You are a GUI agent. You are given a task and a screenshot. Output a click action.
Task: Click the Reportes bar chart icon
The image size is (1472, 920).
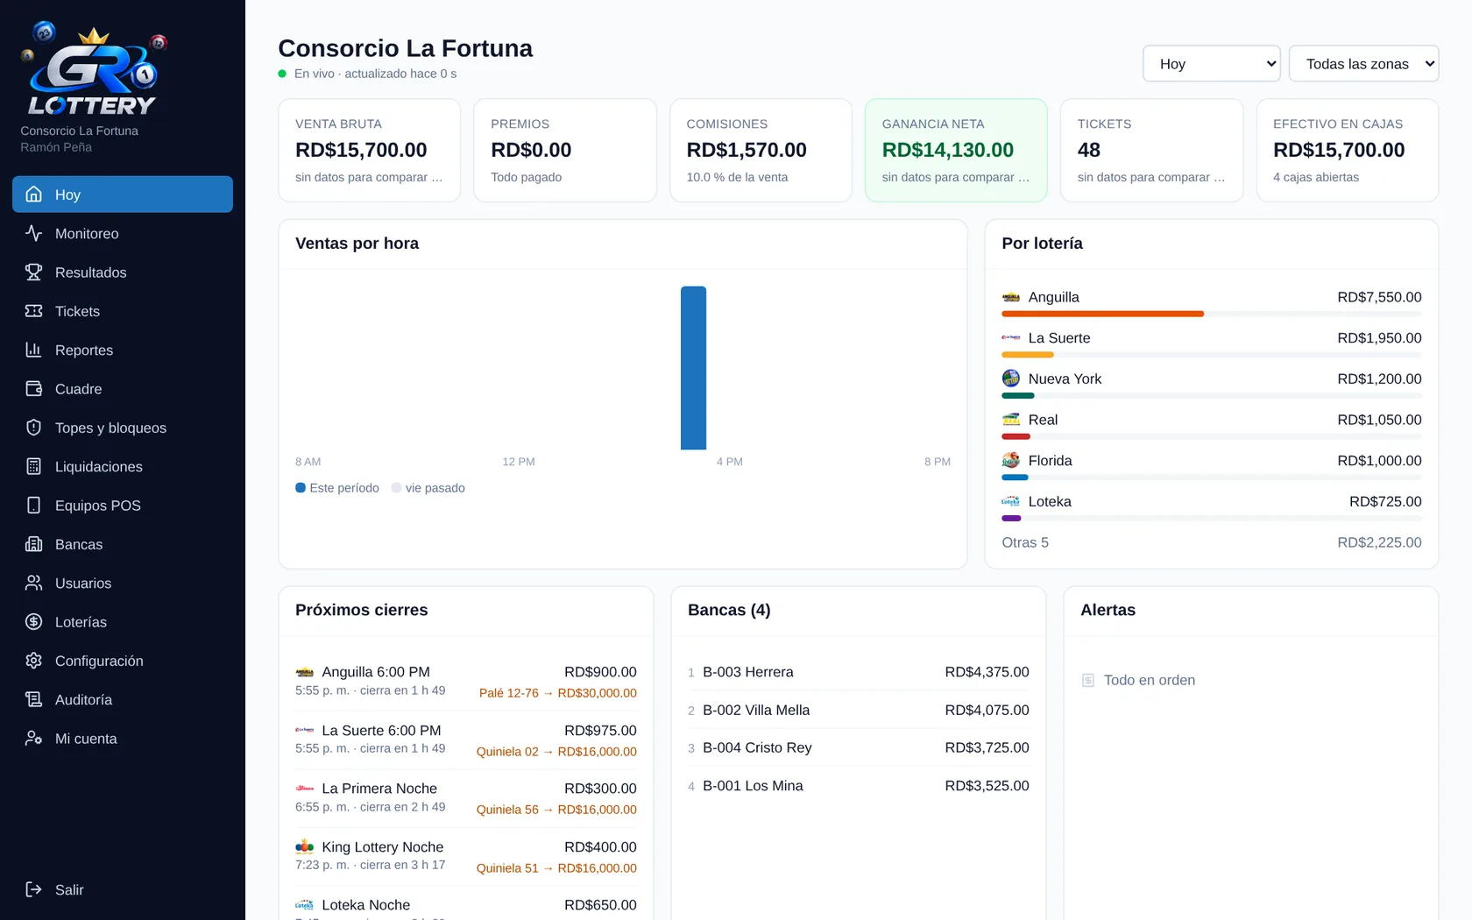pyautogui.click(x=33, y=350)
